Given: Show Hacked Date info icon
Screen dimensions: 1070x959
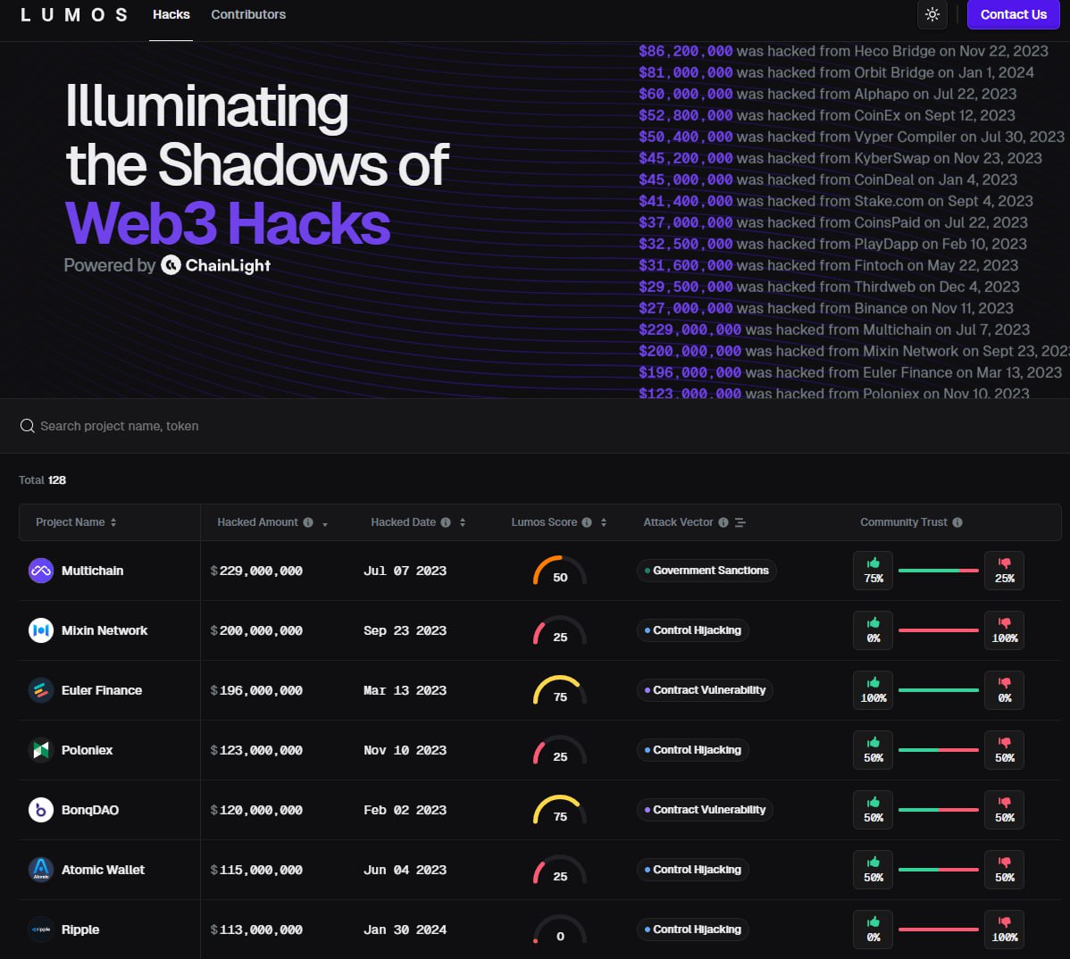Looking at the screenshot, I should tap(446, 522).
